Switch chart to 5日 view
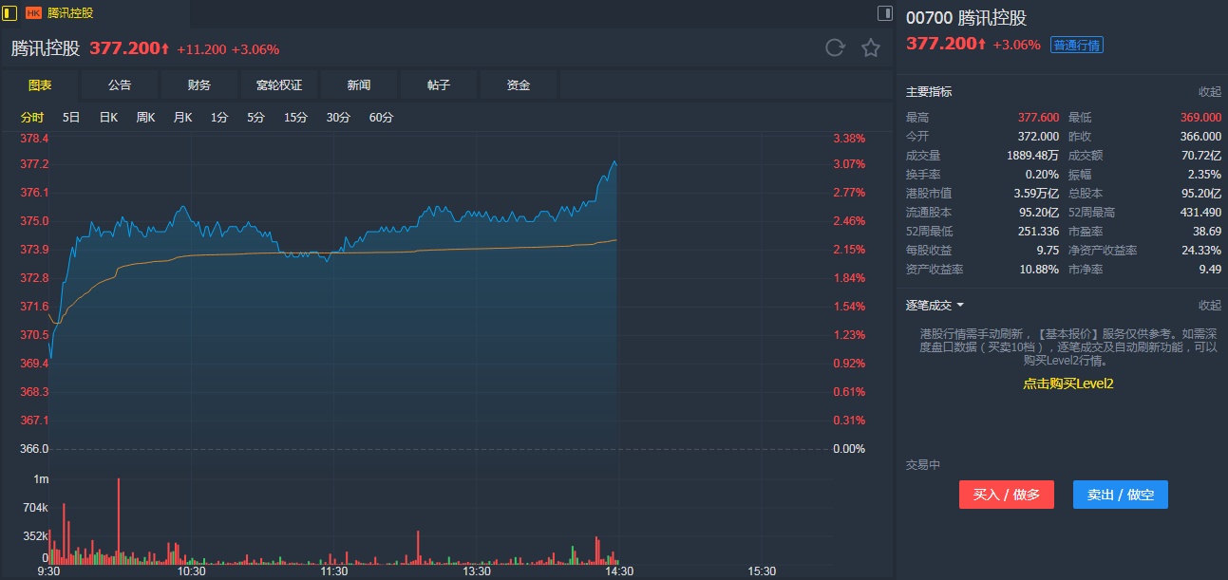1228x580 pixels. 71,118
